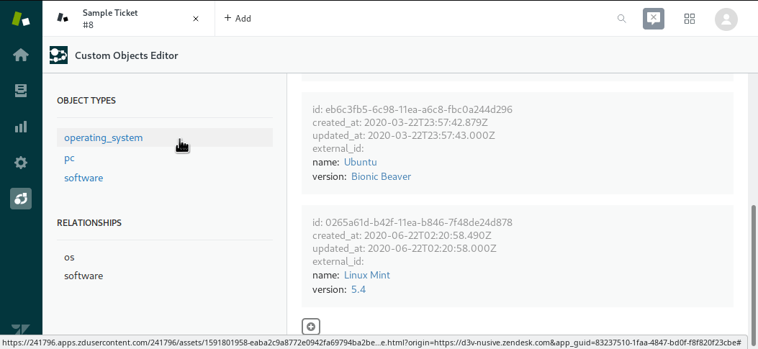Screen dimensions: 758x349
Task: Open the Zendesk products grid icon
Action: (690, 19)
